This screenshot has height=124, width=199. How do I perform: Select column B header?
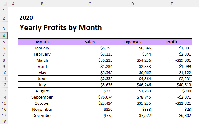click(x=42, y=4)
